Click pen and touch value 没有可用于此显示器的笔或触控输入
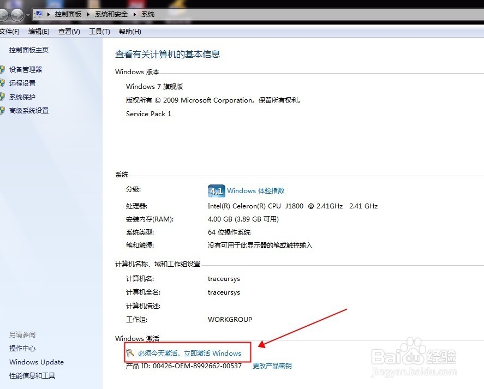Image resolution: width=484 pixels, height=389 pixels. [260, 246]
